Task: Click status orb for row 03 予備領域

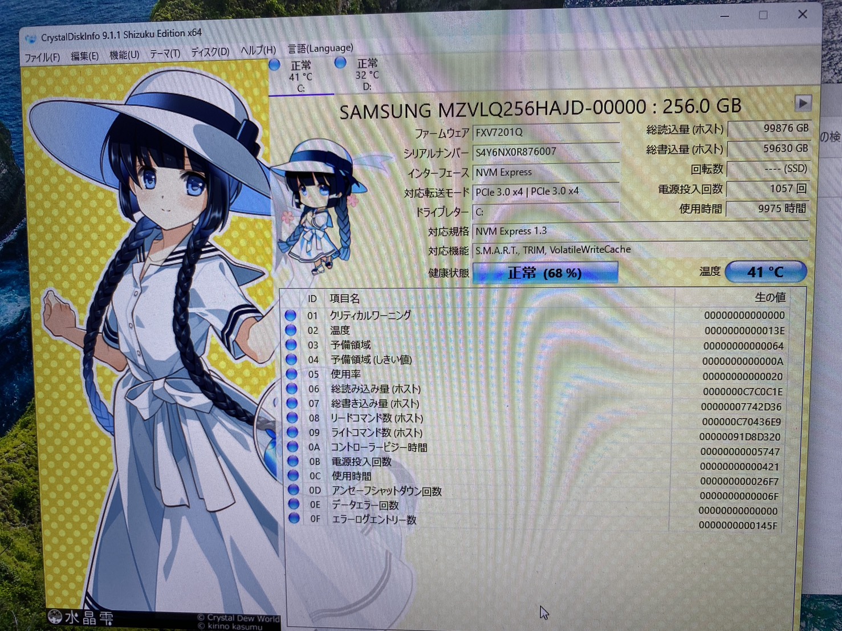Action: [x=291, y=345]
